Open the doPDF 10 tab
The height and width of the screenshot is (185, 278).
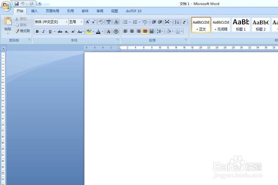coord(133,11)
